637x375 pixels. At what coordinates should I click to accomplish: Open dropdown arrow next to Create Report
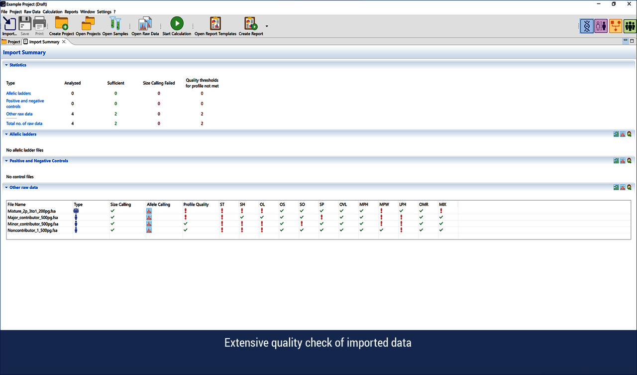[x=267, y=26]
